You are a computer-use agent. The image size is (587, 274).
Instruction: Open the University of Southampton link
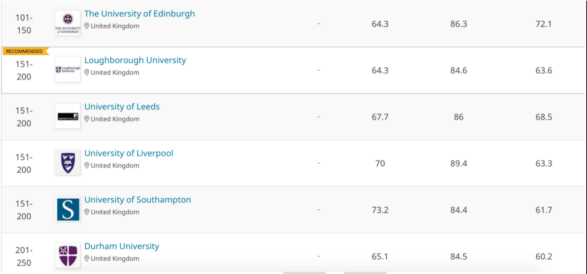pos(138,200)
